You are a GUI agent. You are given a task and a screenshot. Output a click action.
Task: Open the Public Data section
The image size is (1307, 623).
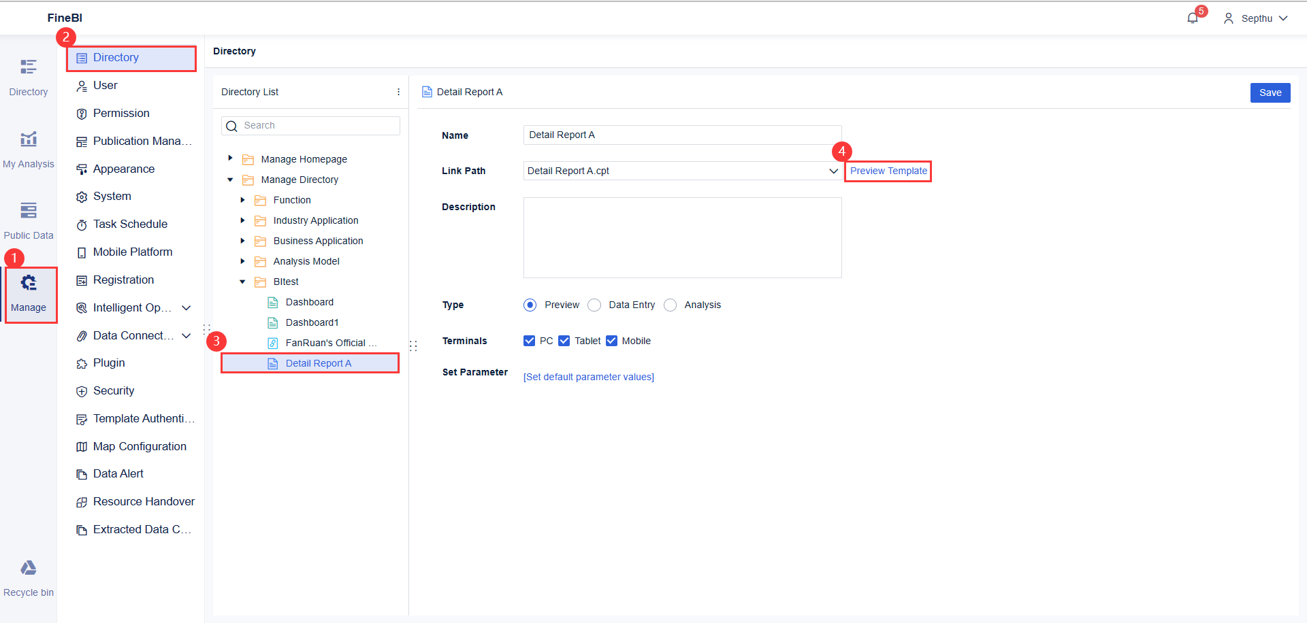coord(28,220)
